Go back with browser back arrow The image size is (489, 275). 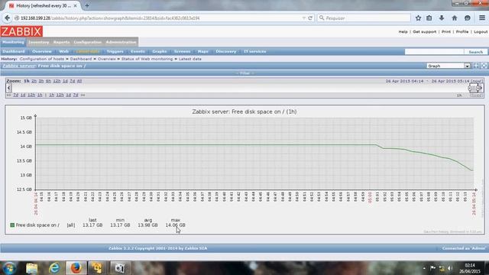click(x=8, y=18)
